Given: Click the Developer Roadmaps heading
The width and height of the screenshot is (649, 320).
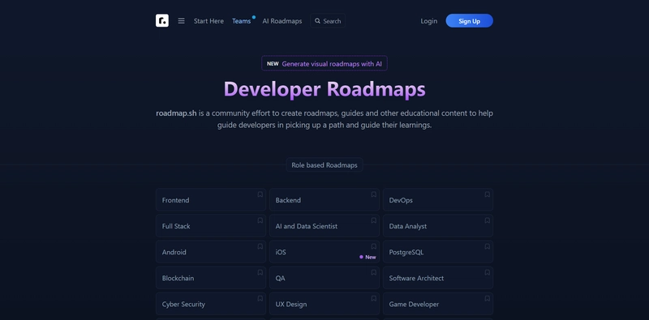Looking at the screenshot, I should pyautogui.click(x=324, y=89).
